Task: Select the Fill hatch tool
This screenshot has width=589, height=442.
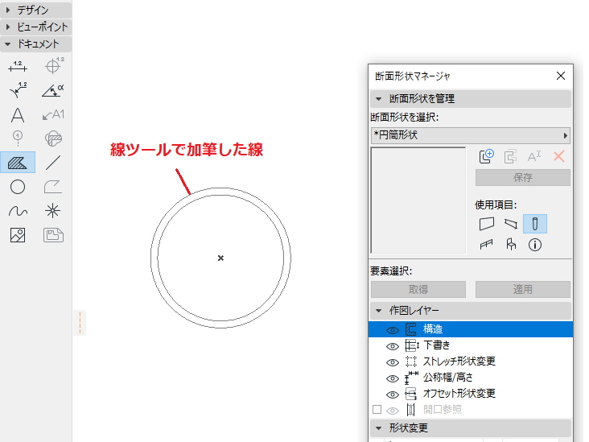Action: click(18, 163)
